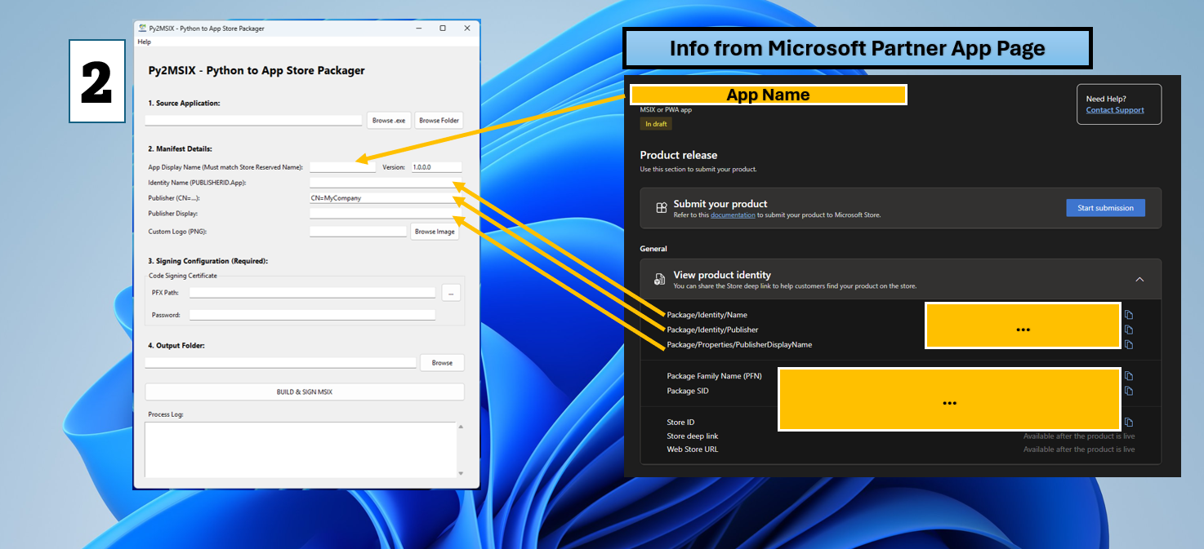
Task: Copy the Package/Identity/Name value
Action: [x=1128, y=314]
